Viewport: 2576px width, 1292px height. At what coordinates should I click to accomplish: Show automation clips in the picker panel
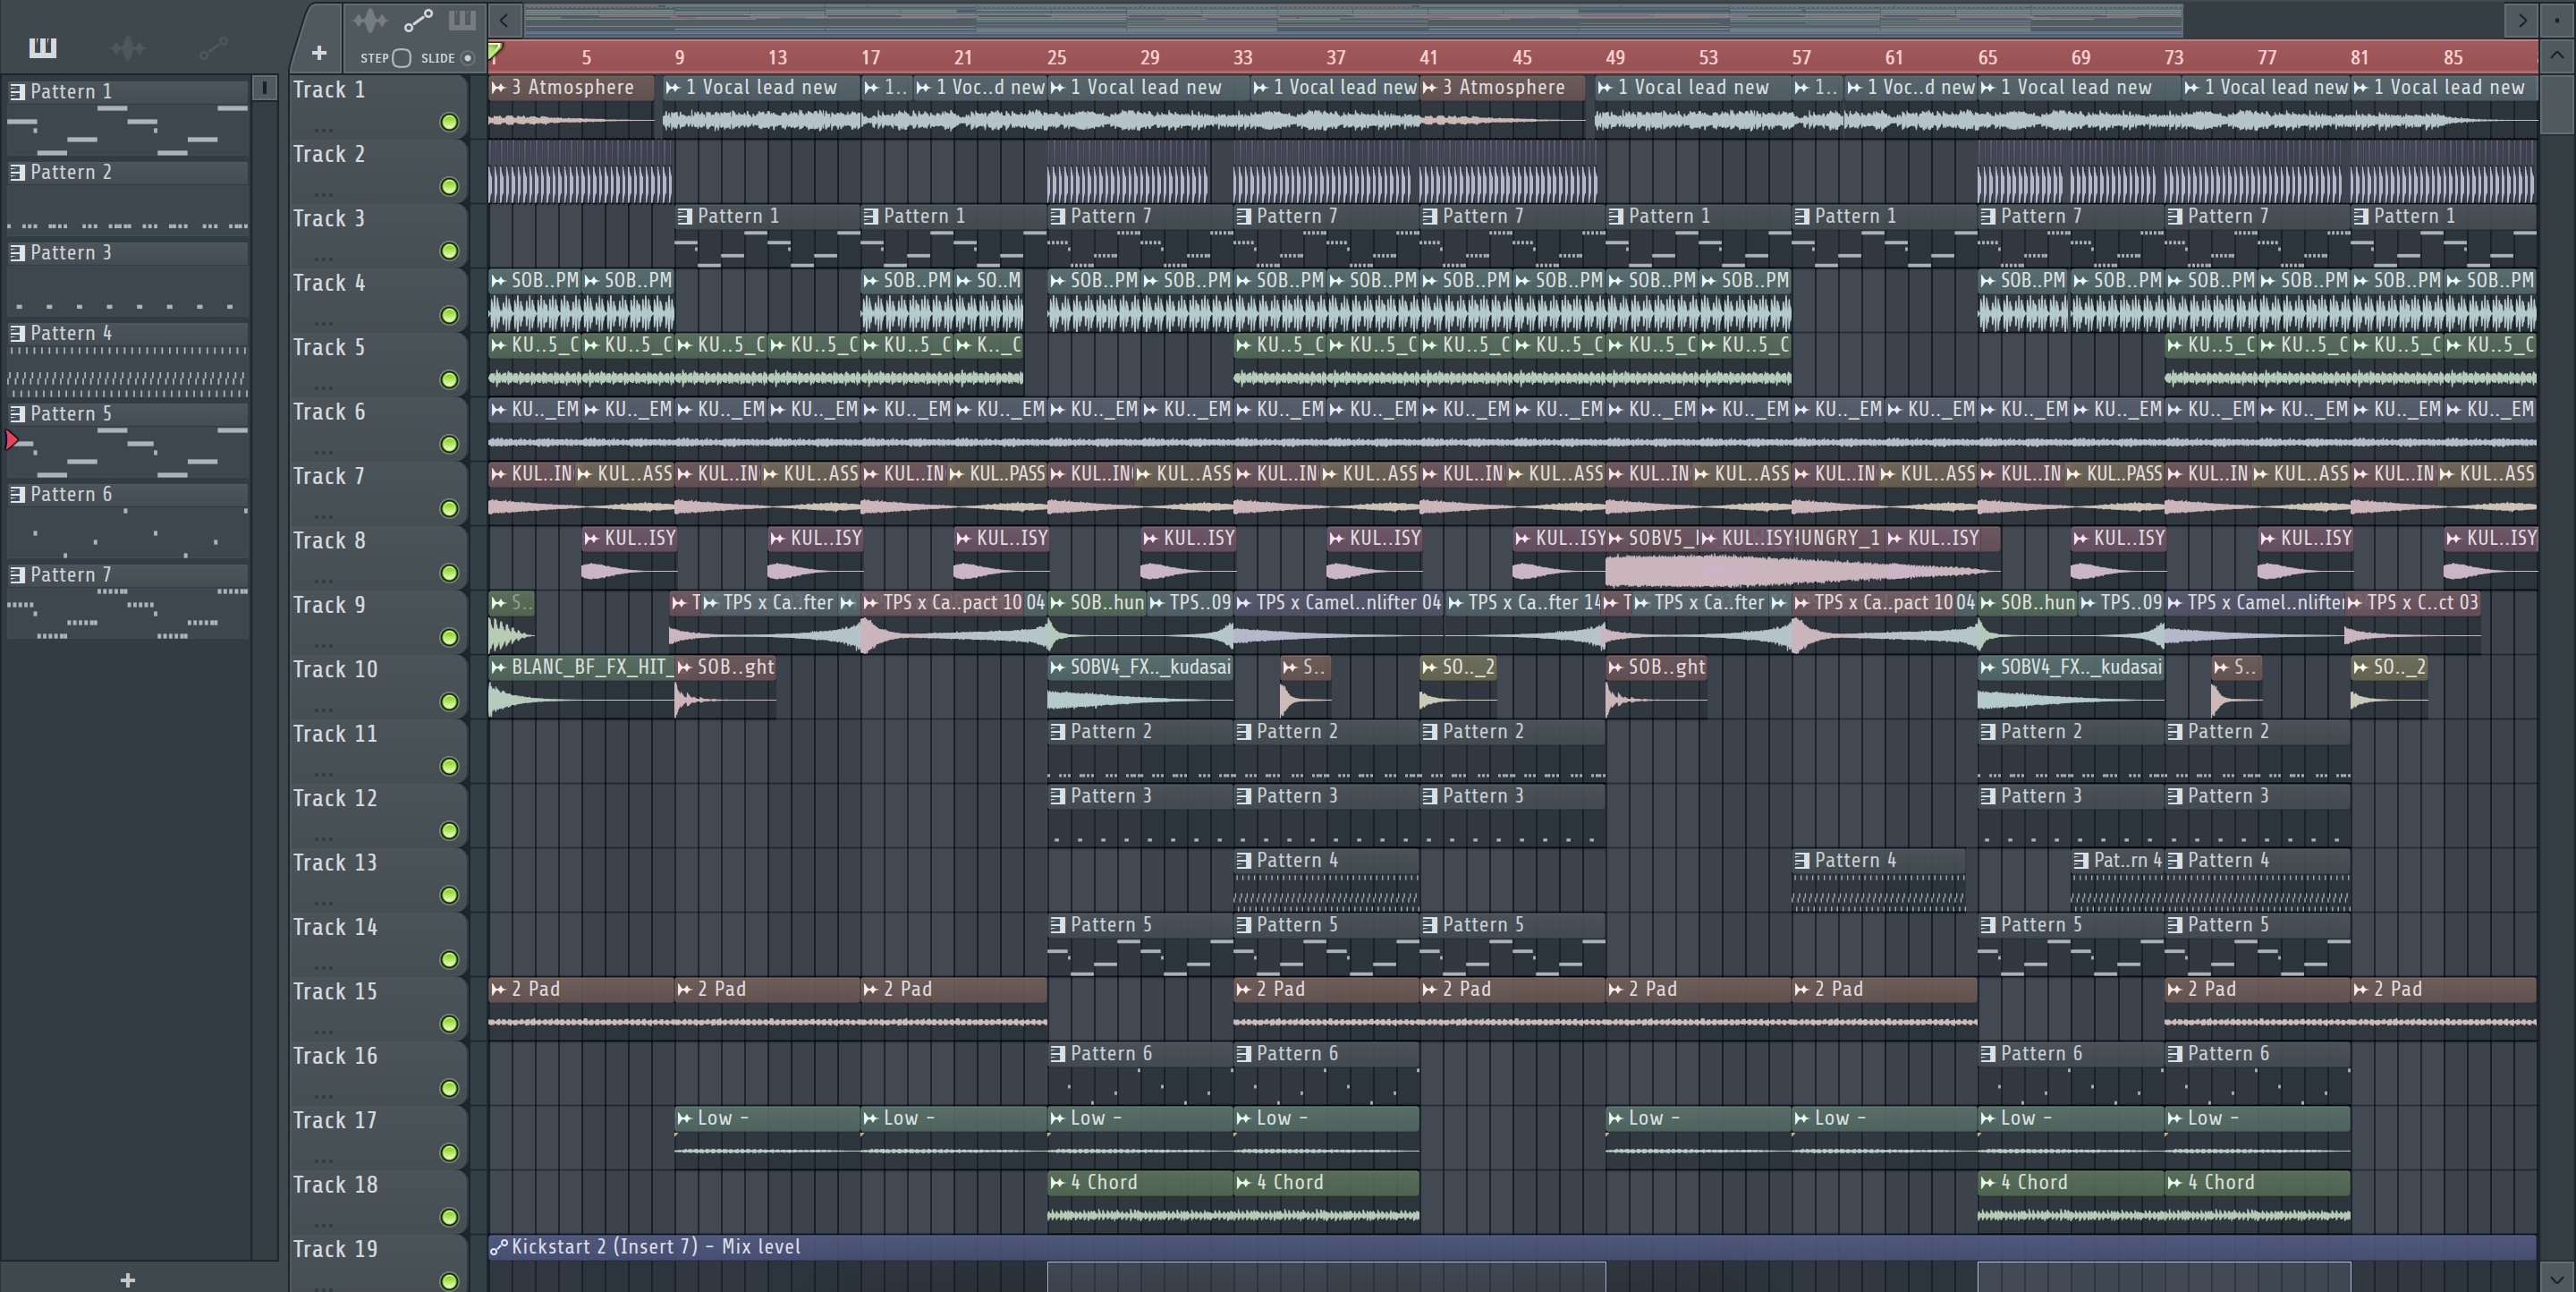[x=213, y=47]
